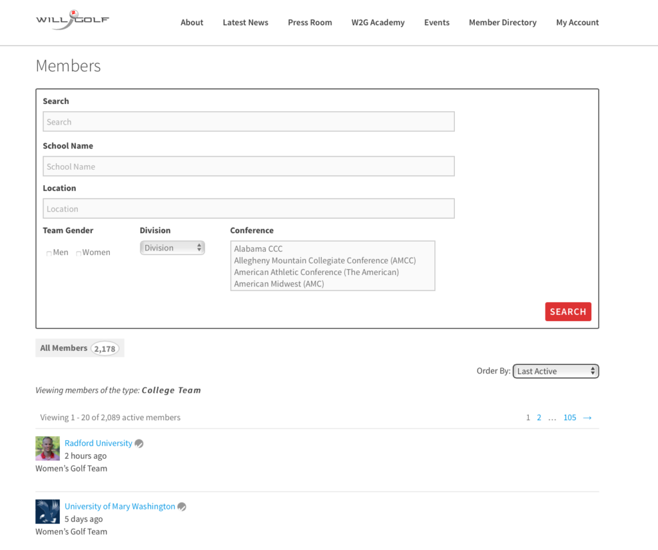Click the badge icon next to University of Mary Washington

tap(182, 507)
